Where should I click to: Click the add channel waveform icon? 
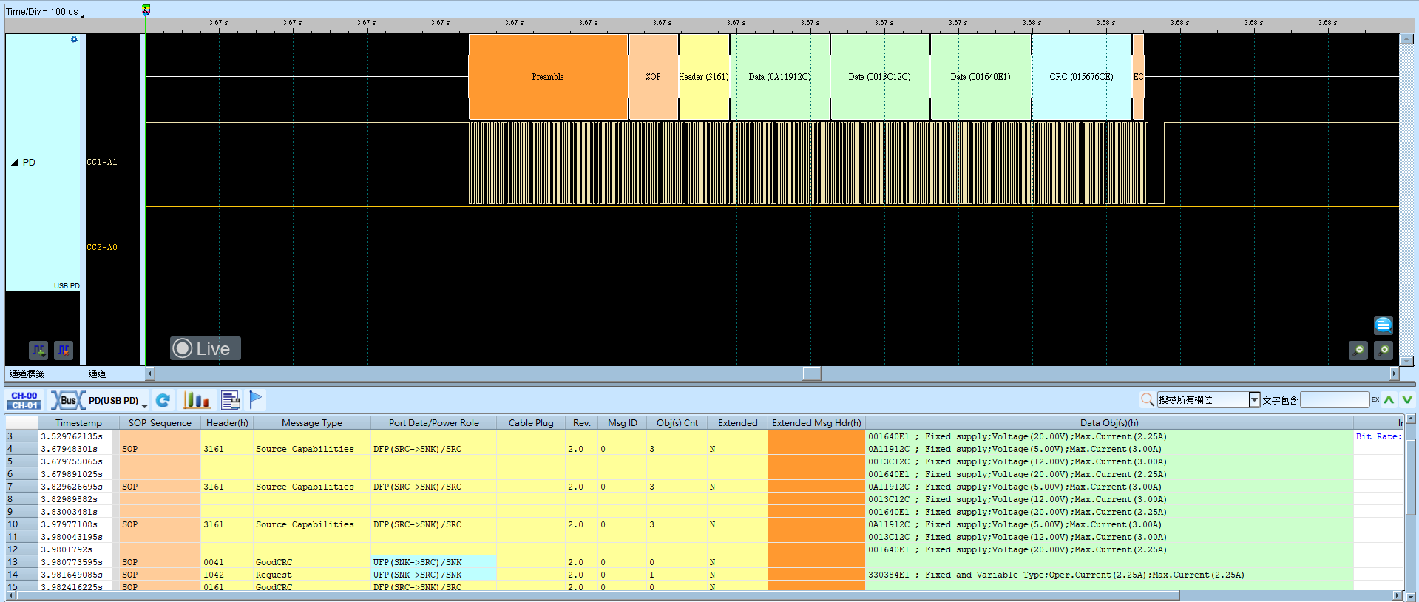(38, 350)
